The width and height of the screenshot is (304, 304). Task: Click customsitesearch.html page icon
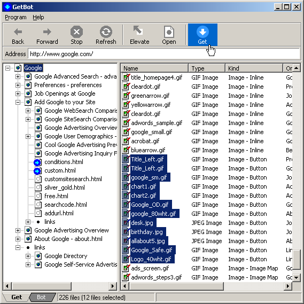38,179
